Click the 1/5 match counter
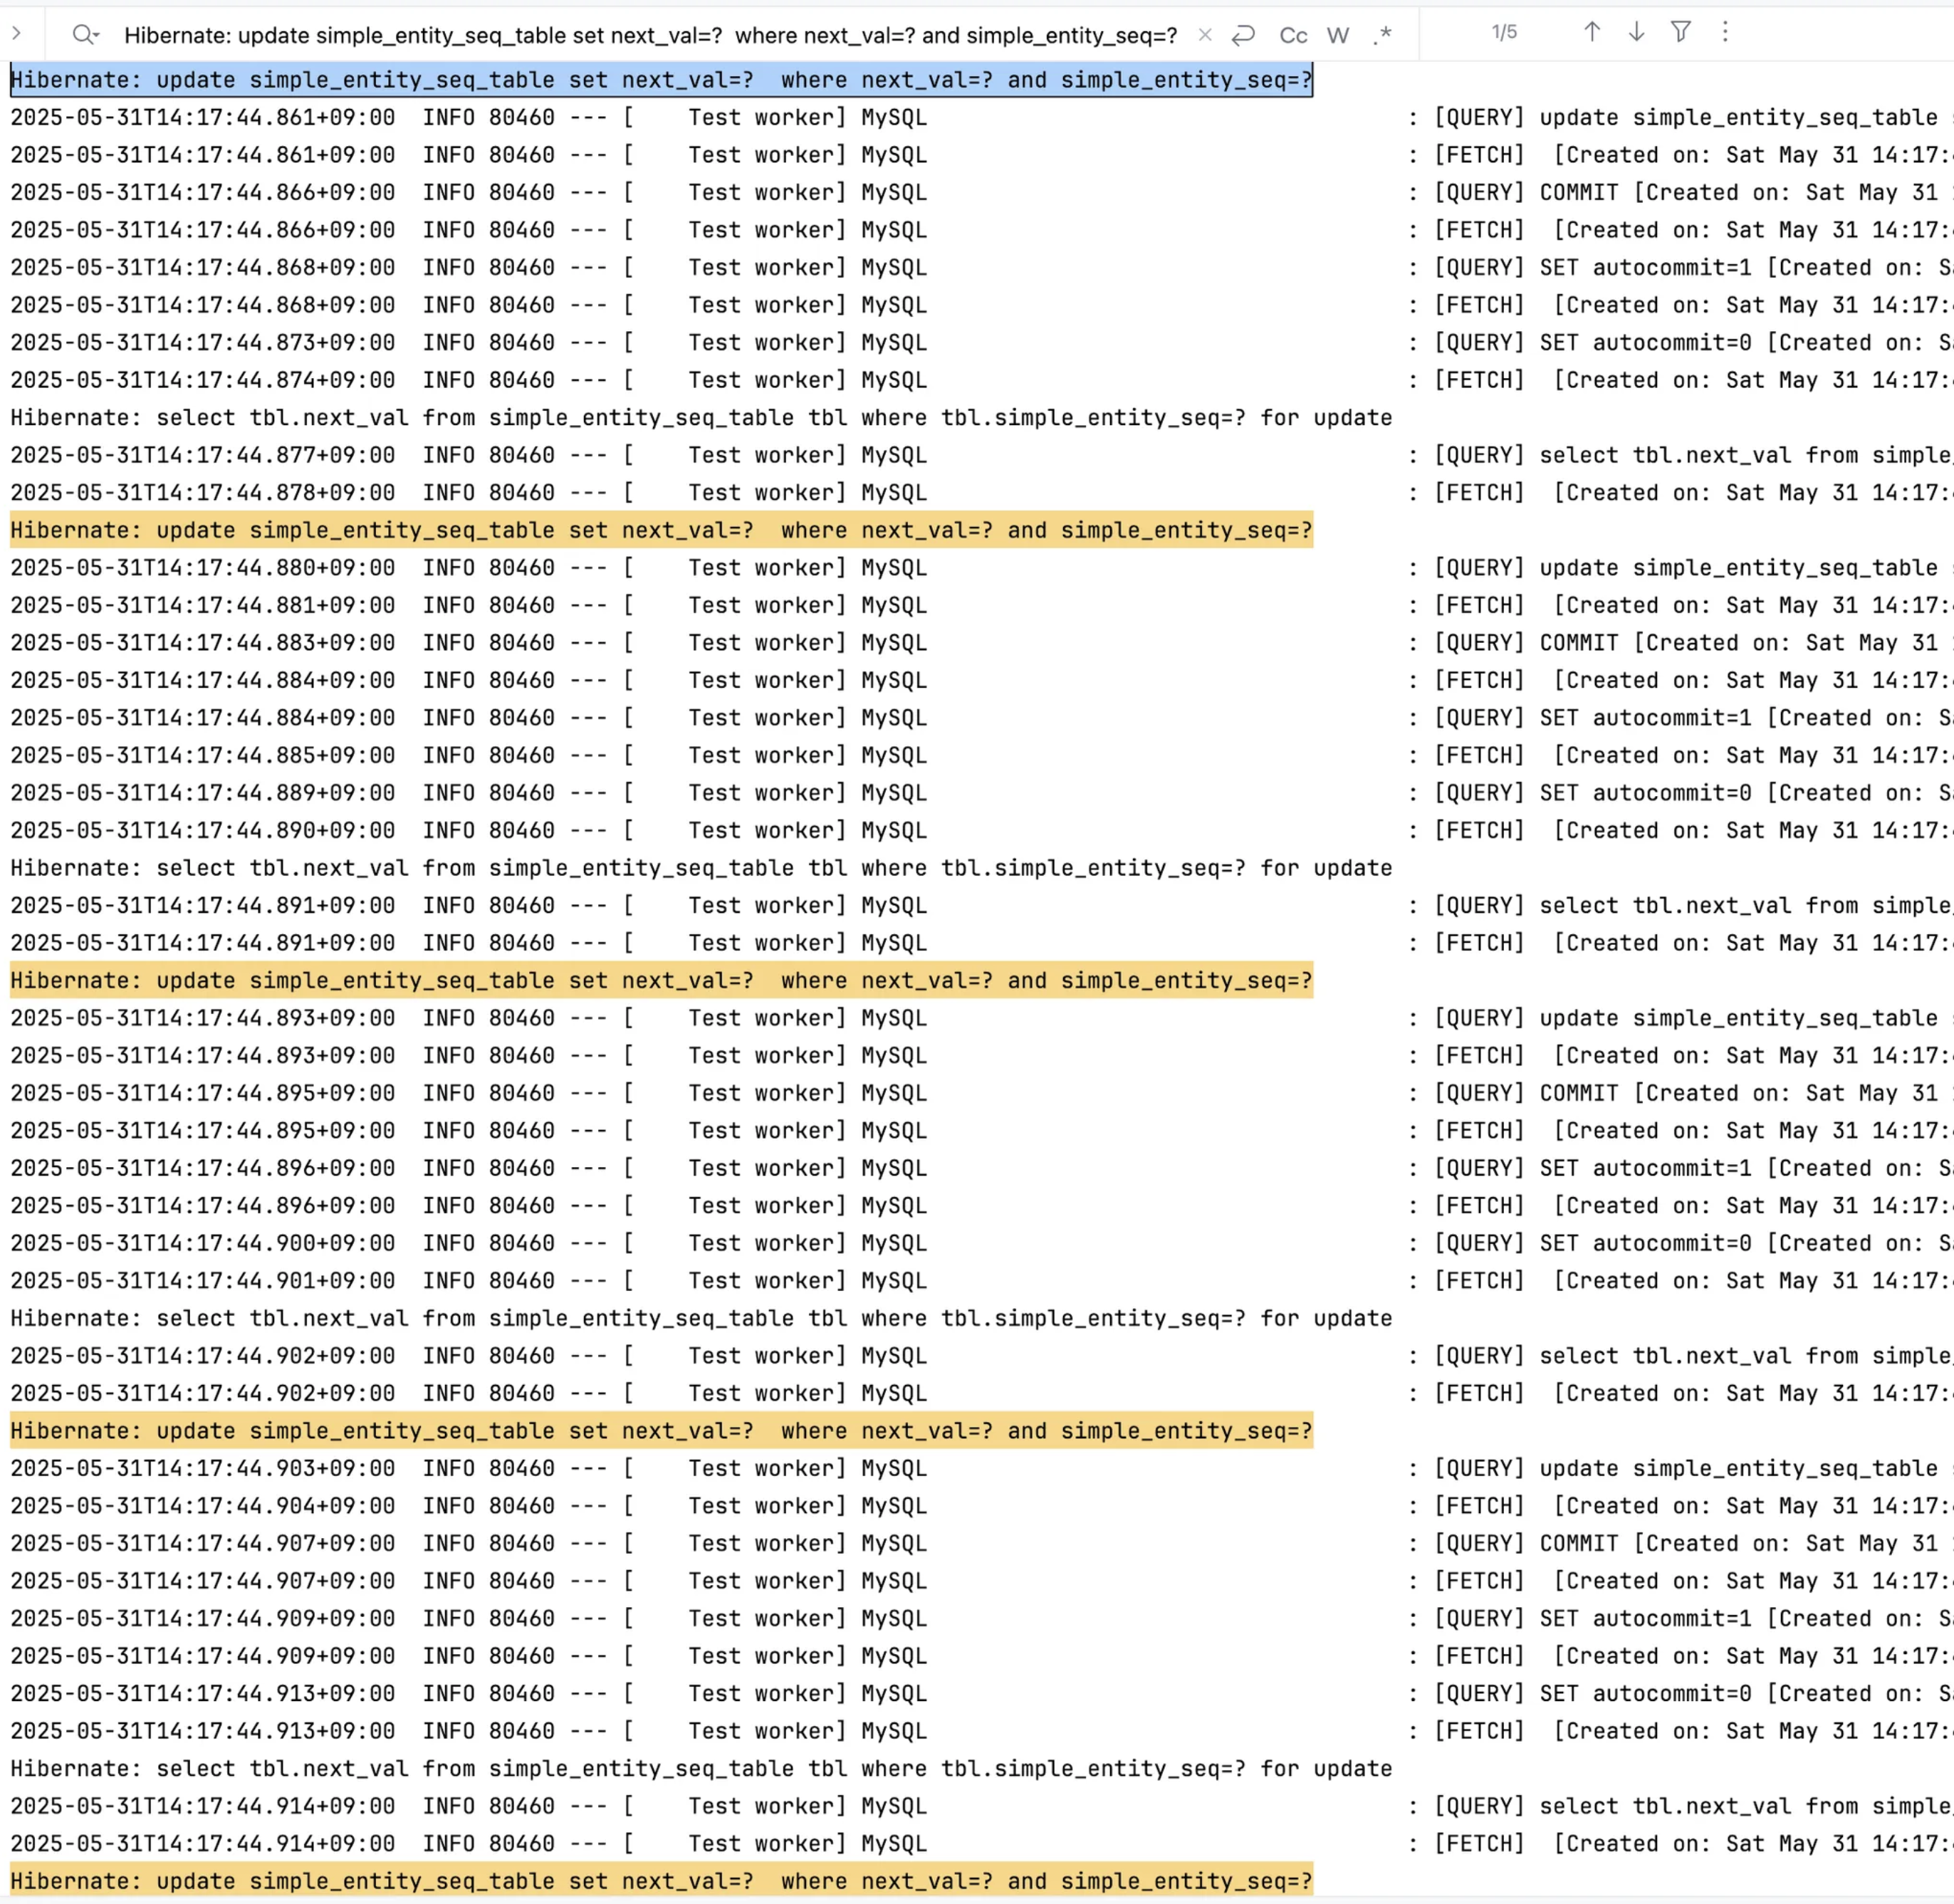 point(1504,32)
